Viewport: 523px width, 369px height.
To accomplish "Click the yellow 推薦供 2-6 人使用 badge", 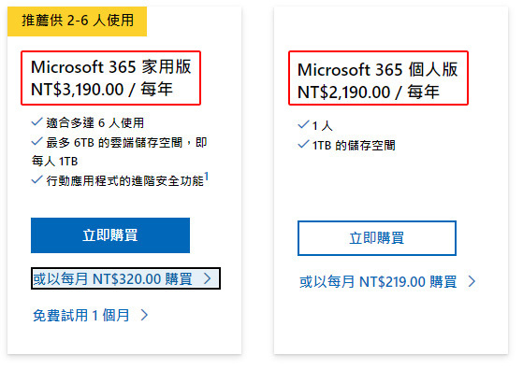I will click(x=79, y=21).
